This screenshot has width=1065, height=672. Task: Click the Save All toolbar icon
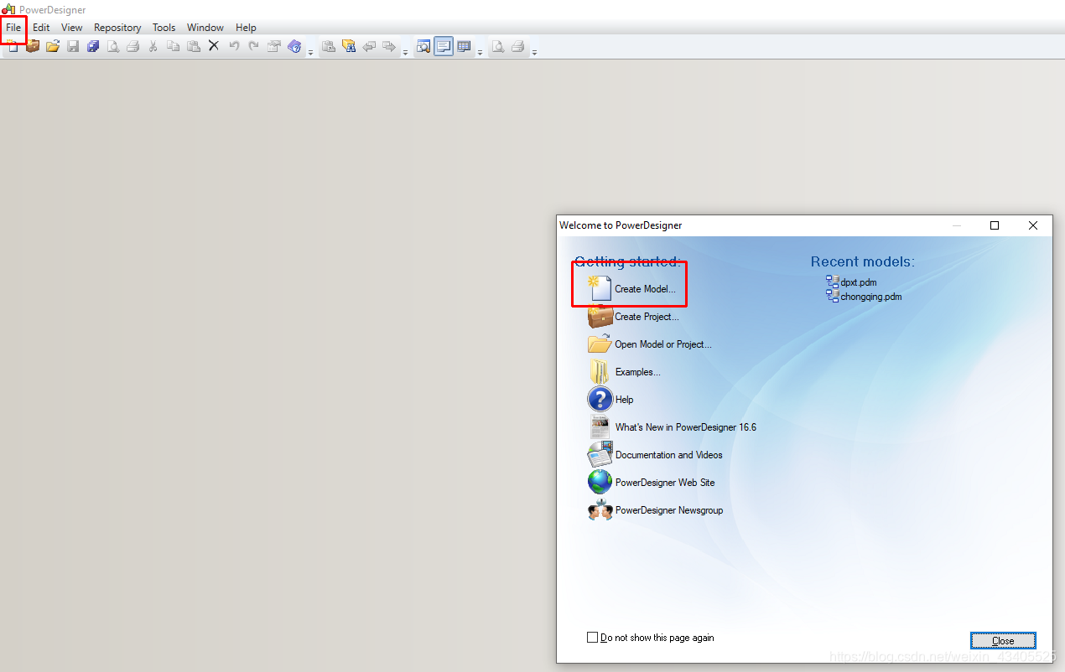[x=93, y=46]
